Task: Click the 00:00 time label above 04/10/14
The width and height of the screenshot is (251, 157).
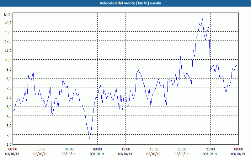Action: pos(238,149)
